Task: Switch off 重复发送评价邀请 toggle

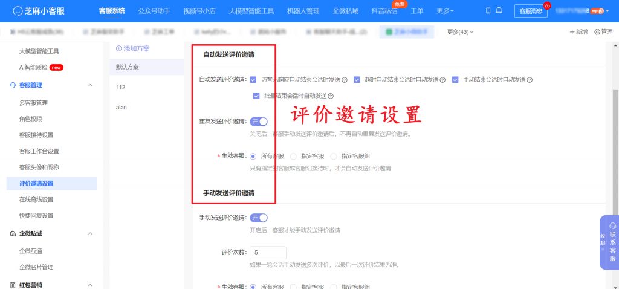Action: click(x=259, y=122)
